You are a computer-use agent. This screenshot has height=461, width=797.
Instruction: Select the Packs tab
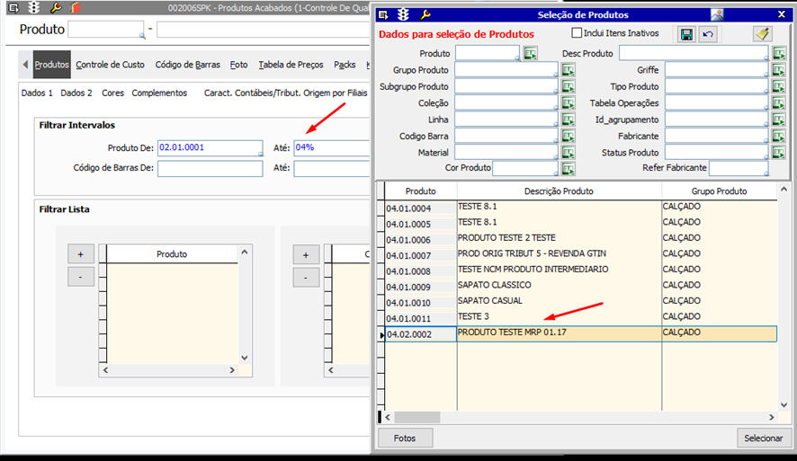(x=345, y=65)
